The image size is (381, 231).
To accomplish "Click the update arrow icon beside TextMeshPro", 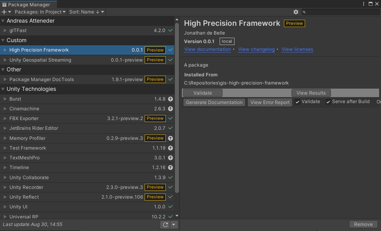I will click(170, 158).
